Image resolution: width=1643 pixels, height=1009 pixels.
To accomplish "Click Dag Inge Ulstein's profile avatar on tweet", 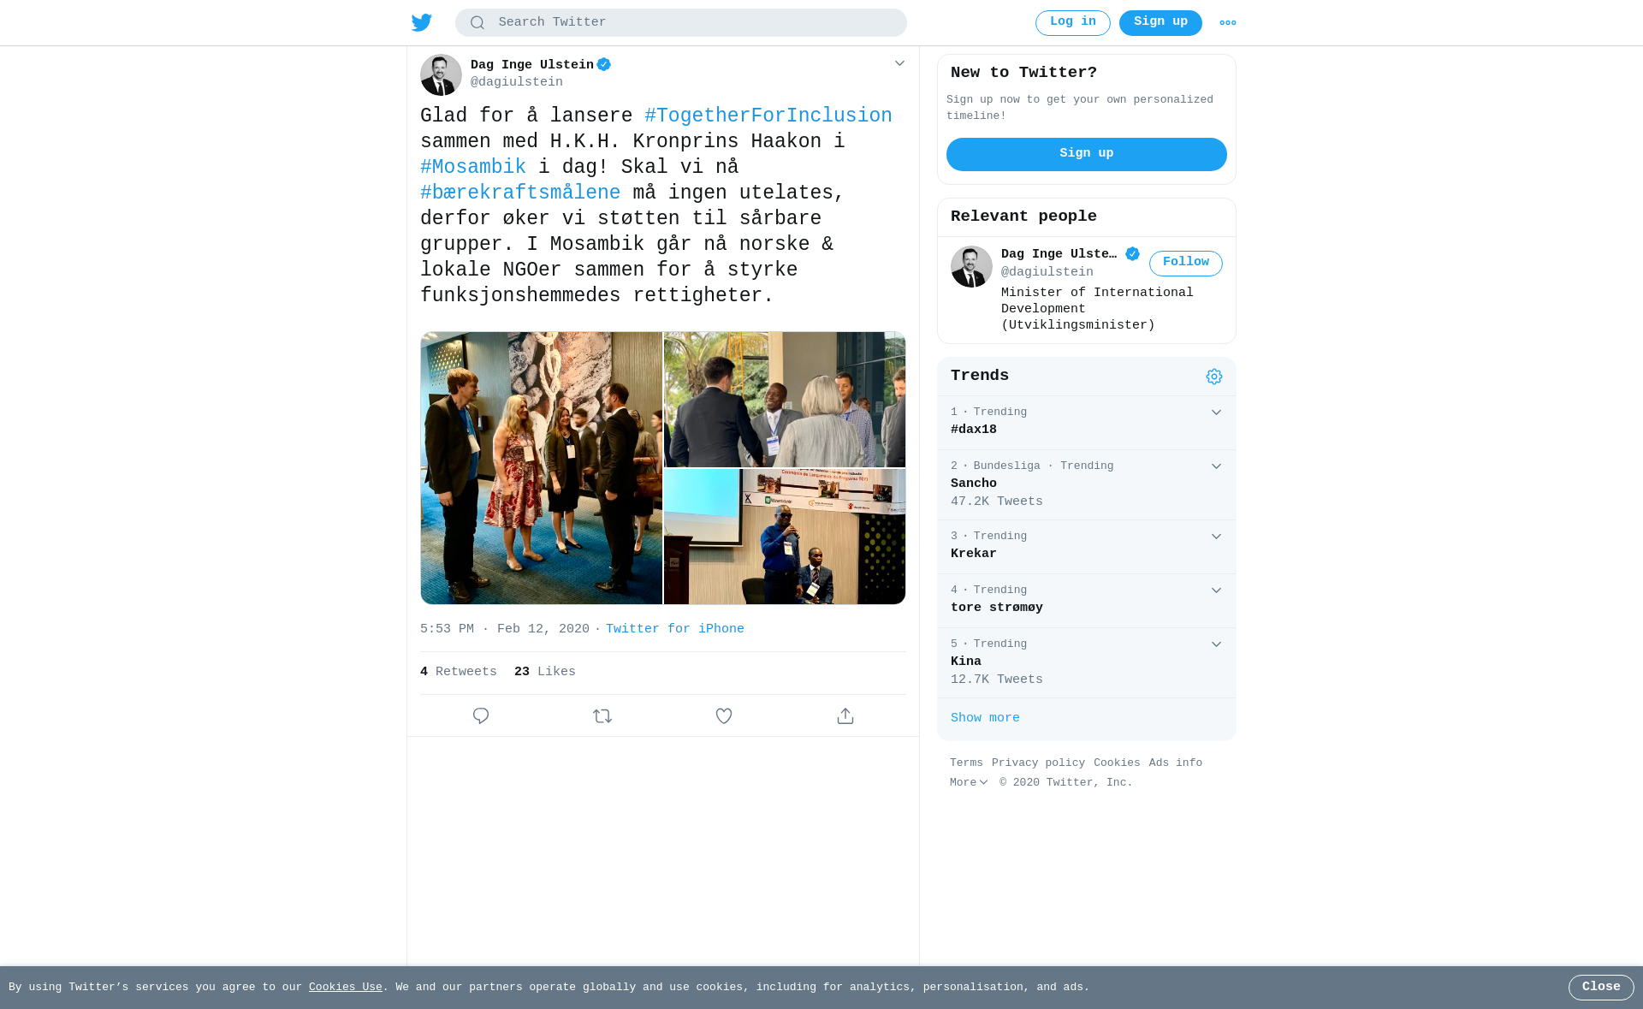I will pos(441,75).
